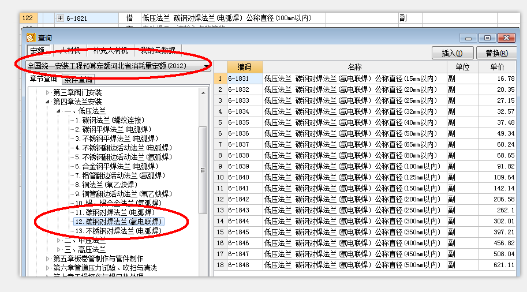Switch to 补充人材机 tab
The width and height of the screenshot is (527, 292).
pos(111,50)
